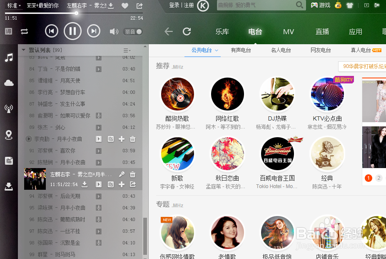The image size is (386, 259).
Task: Open the radio antenna sidebar icon
Action: coord(9,109)
